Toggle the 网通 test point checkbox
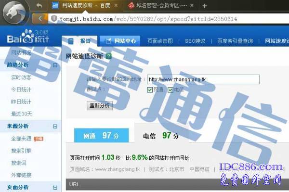 150,90
